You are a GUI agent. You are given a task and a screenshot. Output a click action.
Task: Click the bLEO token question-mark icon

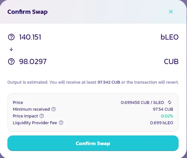click(11, 37)
